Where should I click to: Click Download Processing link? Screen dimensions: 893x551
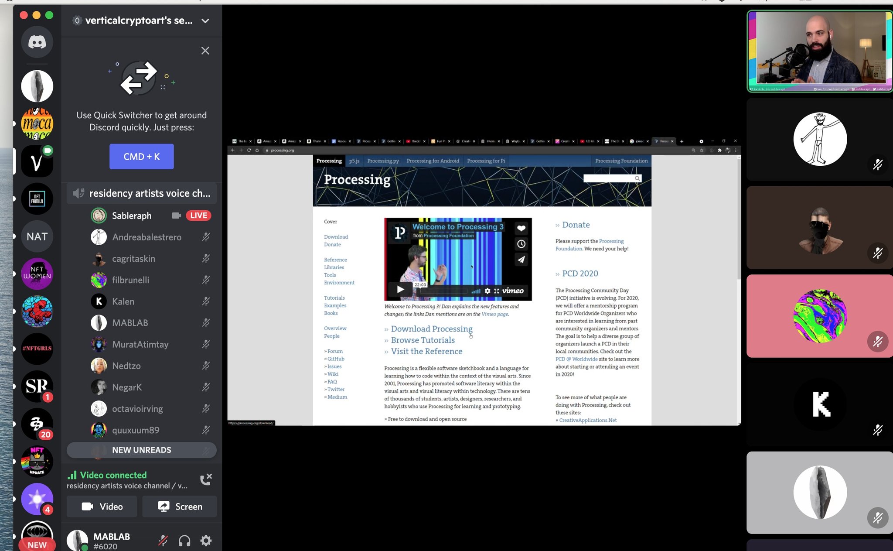point(432,329)
